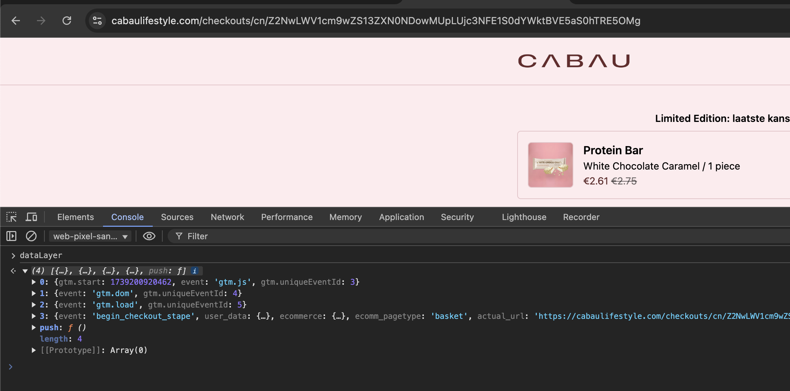The width and height of the screenshot is (790, 391).
Task: Open the Security tab
Action: click(457, 217)
